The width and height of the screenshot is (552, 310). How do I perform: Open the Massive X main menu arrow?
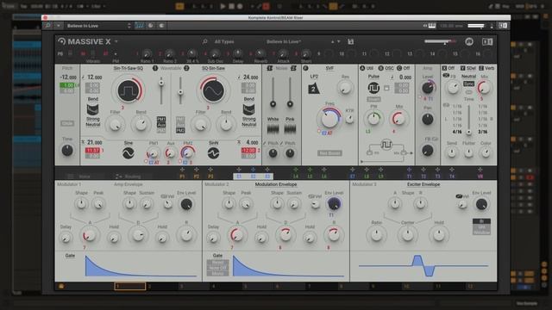point(116,41)
